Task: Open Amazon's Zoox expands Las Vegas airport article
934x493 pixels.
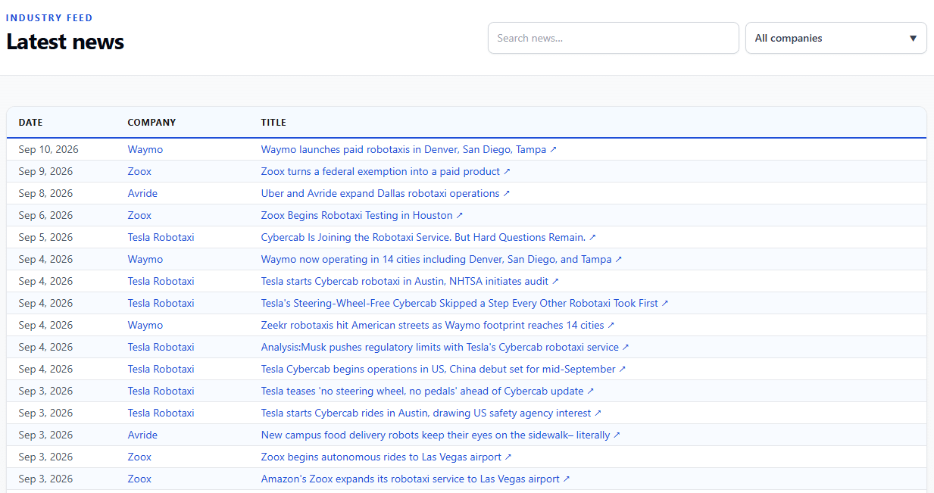Action: [411, 479]
